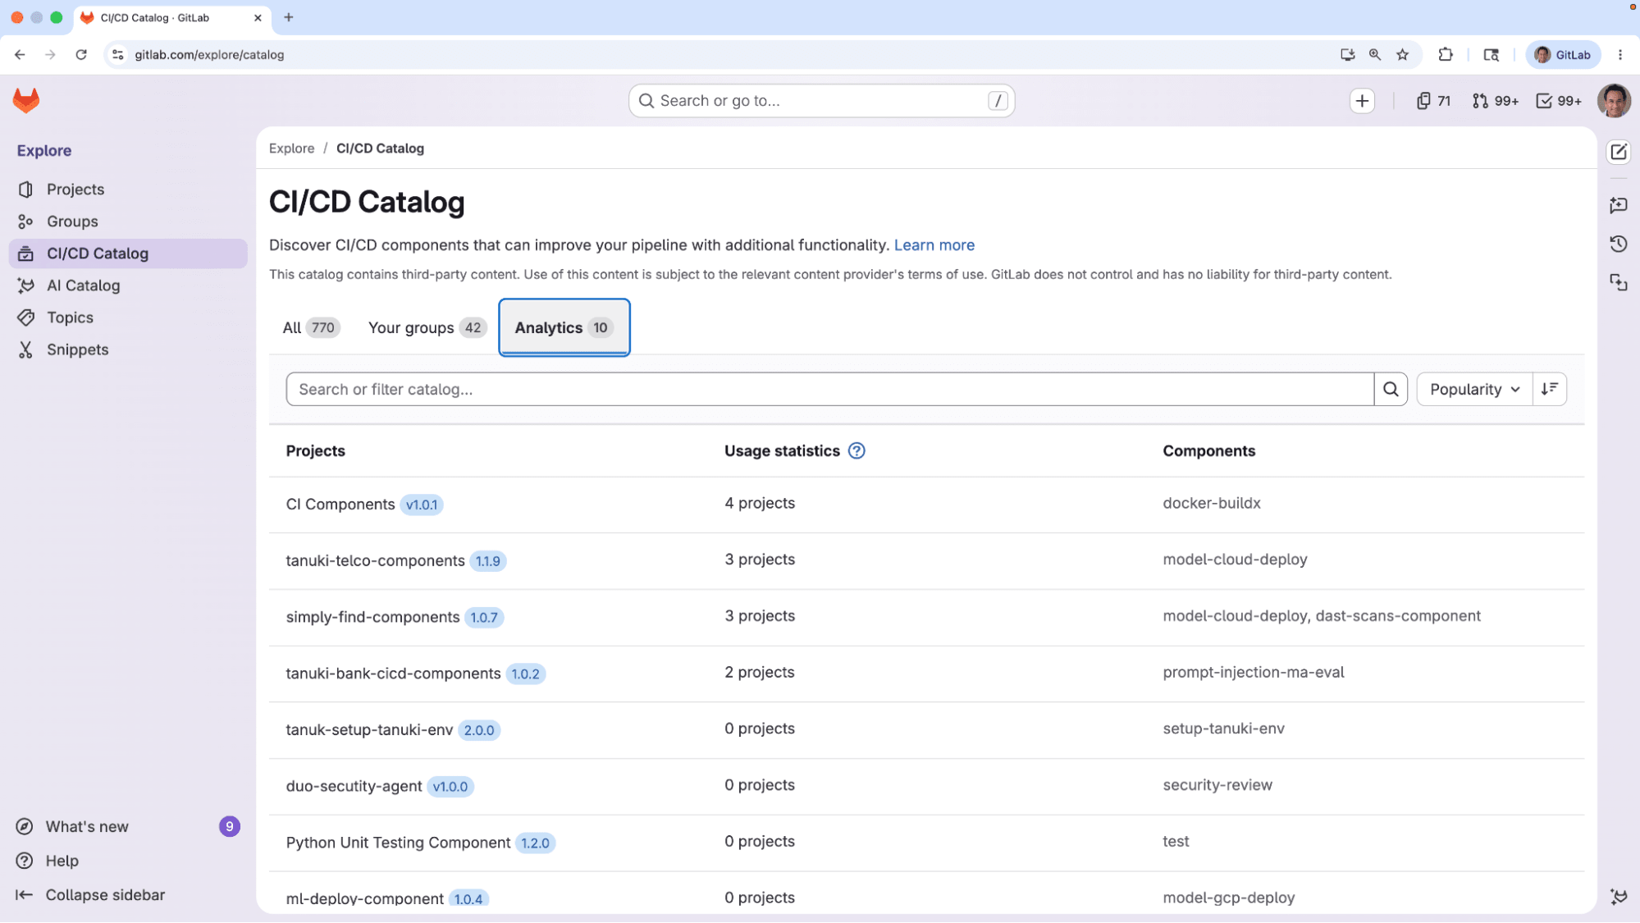Image resolution: width=1640 pixels, height=923 pixels.
Task: Open Groups in Explore sidebar
Action: click(128, 222)
